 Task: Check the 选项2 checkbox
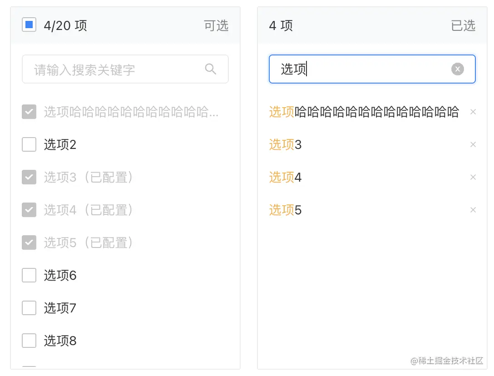(x=29, y=144)
